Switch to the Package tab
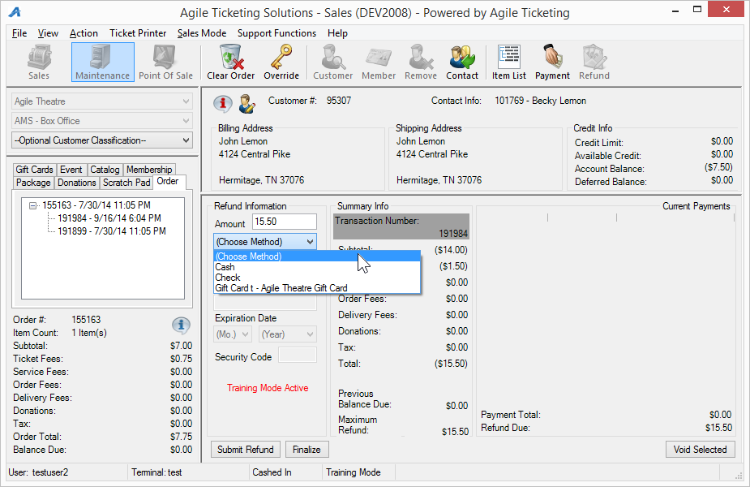 coord(33,183)
